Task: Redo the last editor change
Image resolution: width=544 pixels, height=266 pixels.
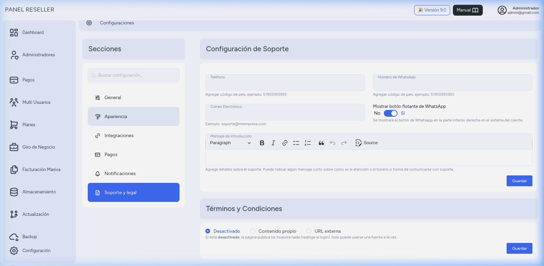Action: (344, 143)
